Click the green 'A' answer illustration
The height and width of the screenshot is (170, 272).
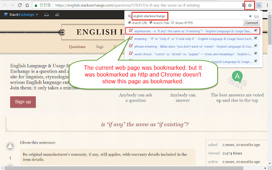point(237,76)
